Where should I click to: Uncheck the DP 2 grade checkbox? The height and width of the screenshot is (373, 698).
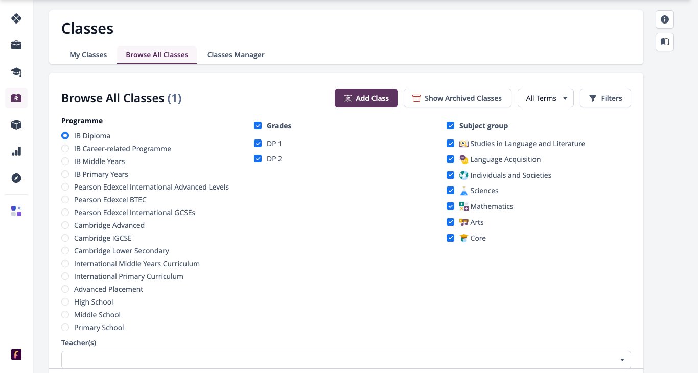pyautogui.click(x=258, y=159)
